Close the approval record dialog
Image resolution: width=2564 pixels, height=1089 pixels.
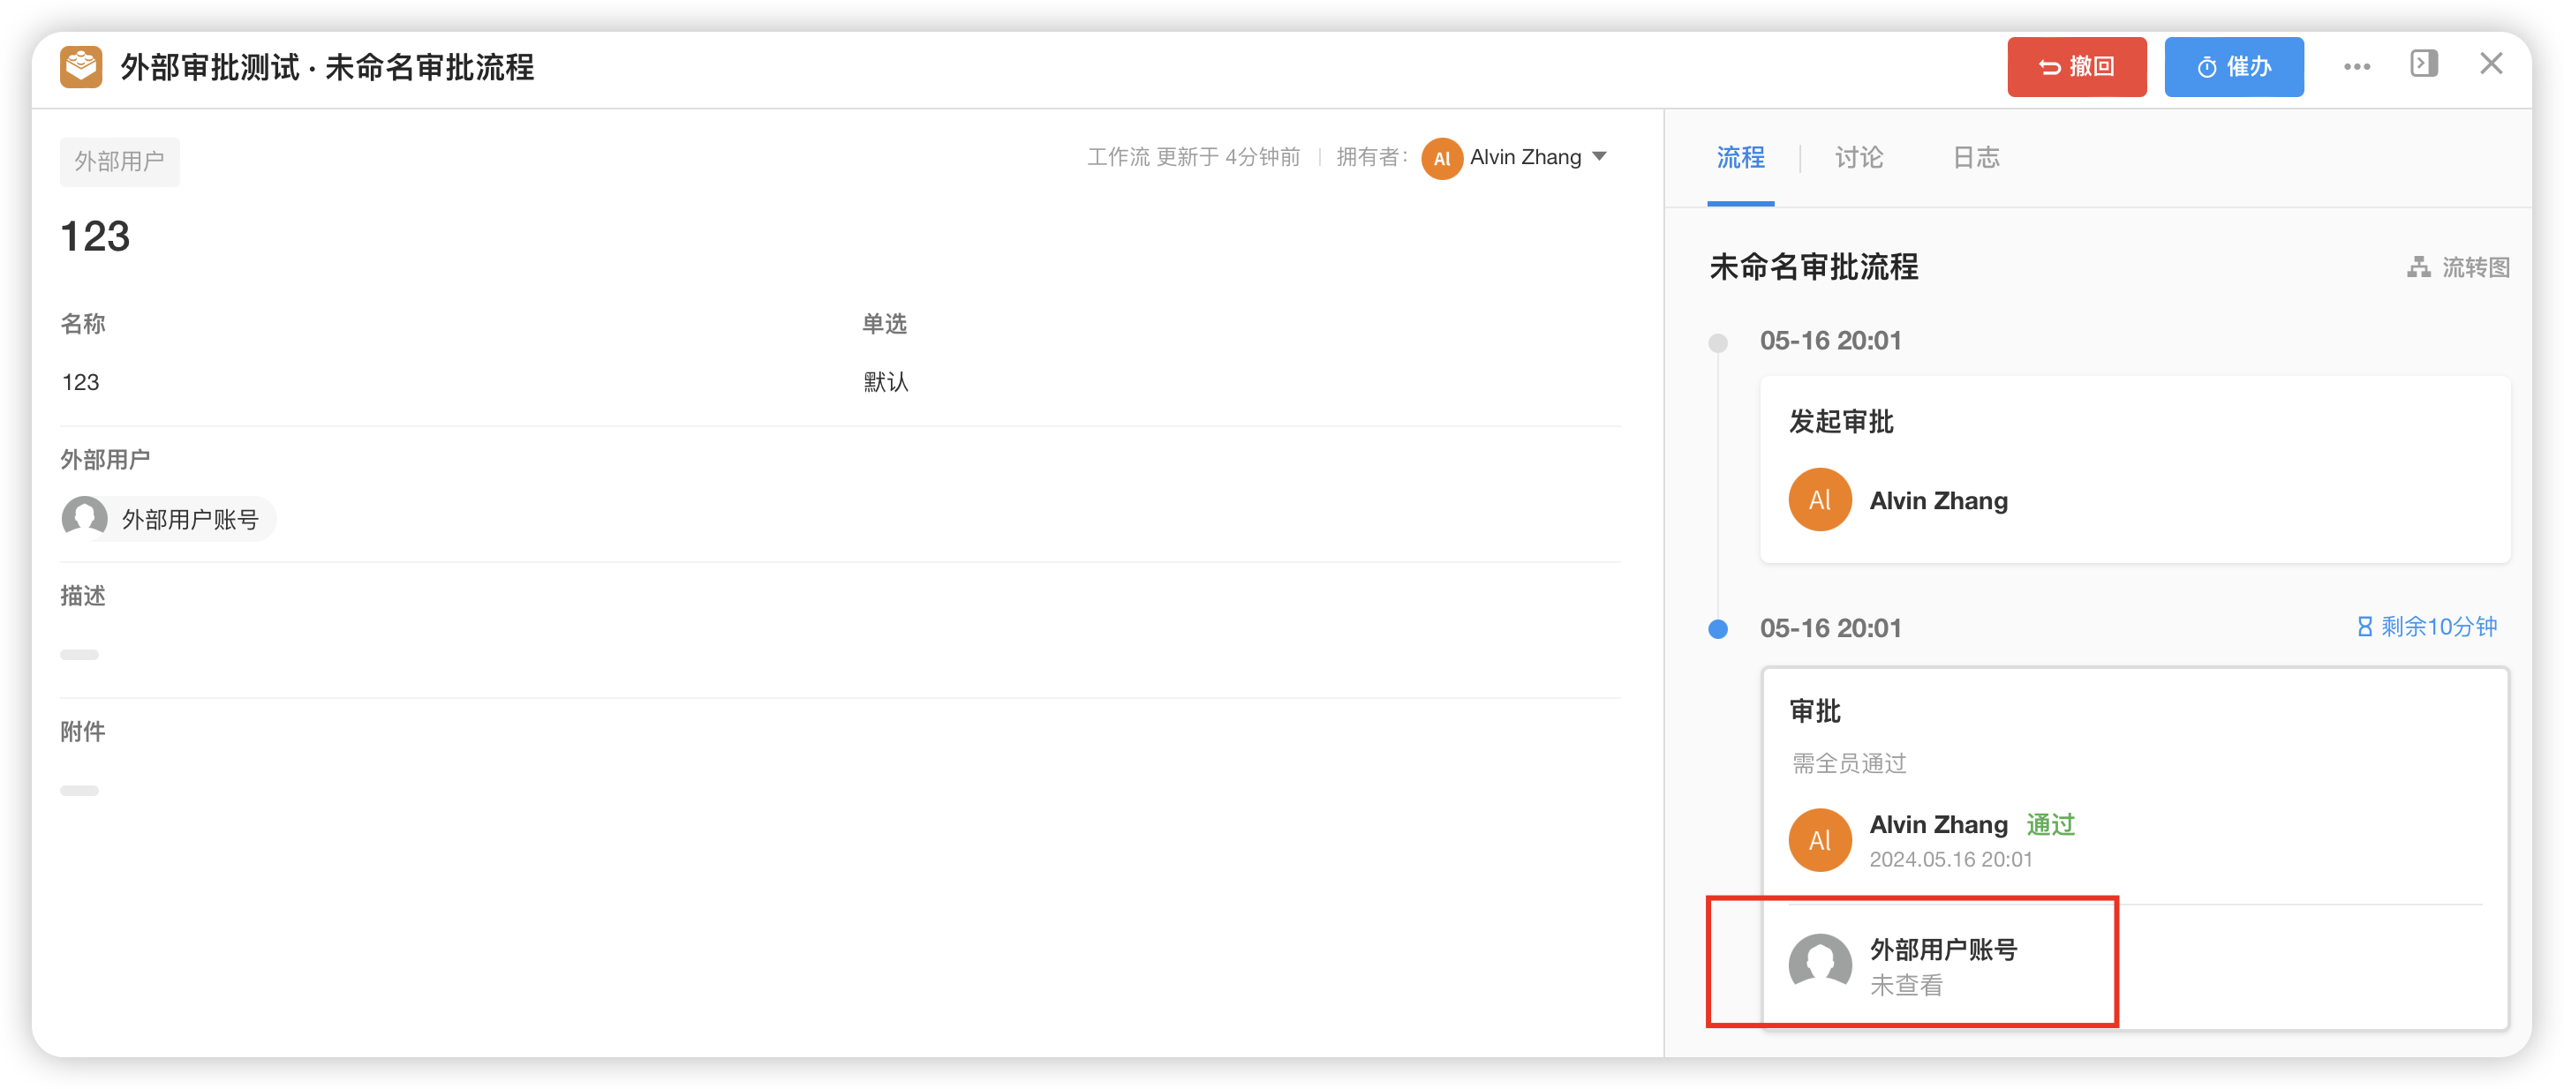(2491, 64)
